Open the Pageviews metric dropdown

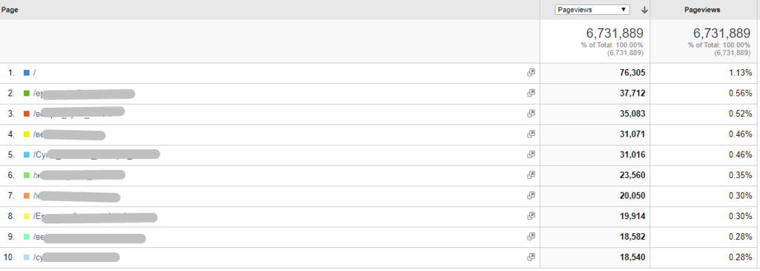click(x=592, y=10)
